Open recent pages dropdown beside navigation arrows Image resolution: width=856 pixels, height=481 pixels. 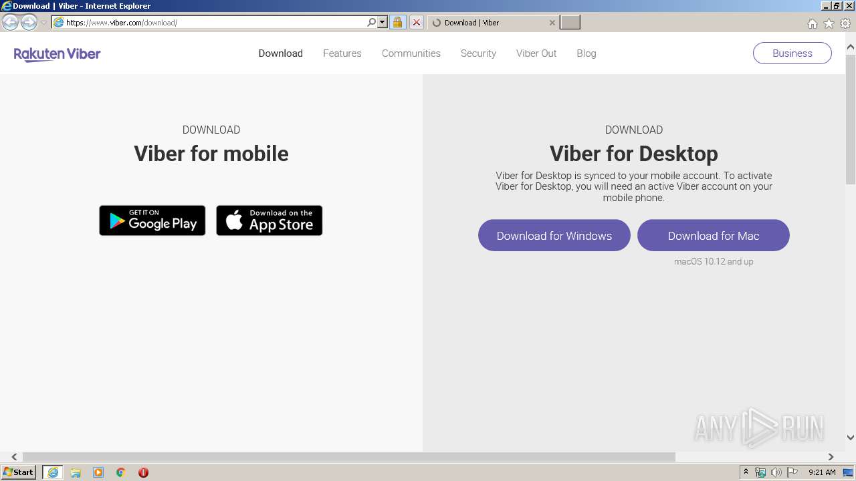coord(43,23)
